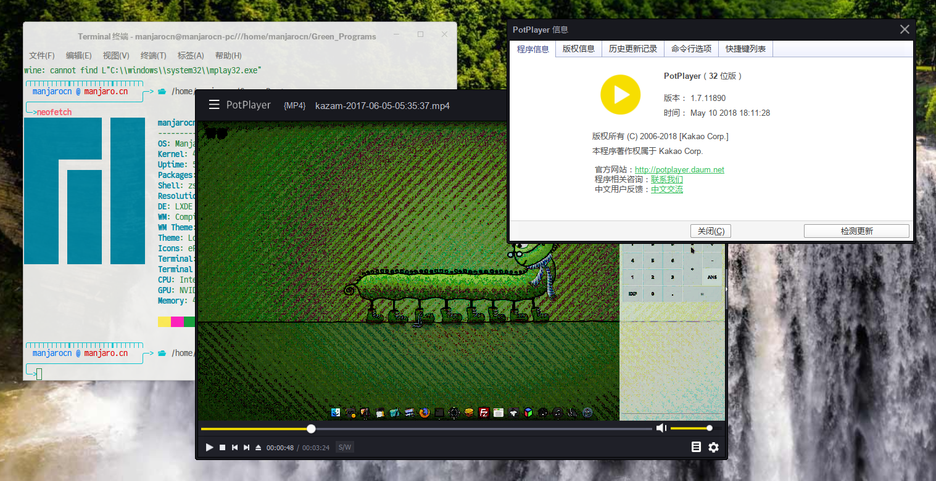Switch to the 程序信息 tab
Screen dimensions: 936x481
click(532, 49)
